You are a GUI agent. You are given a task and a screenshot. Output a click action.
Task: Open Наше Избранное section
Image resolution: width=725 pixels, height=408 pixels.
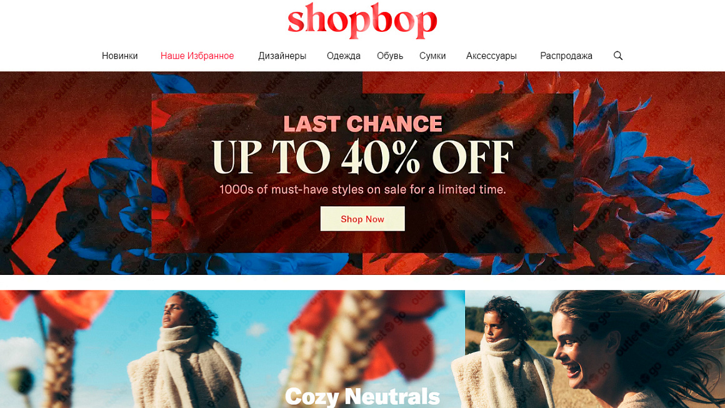[197, 56]
